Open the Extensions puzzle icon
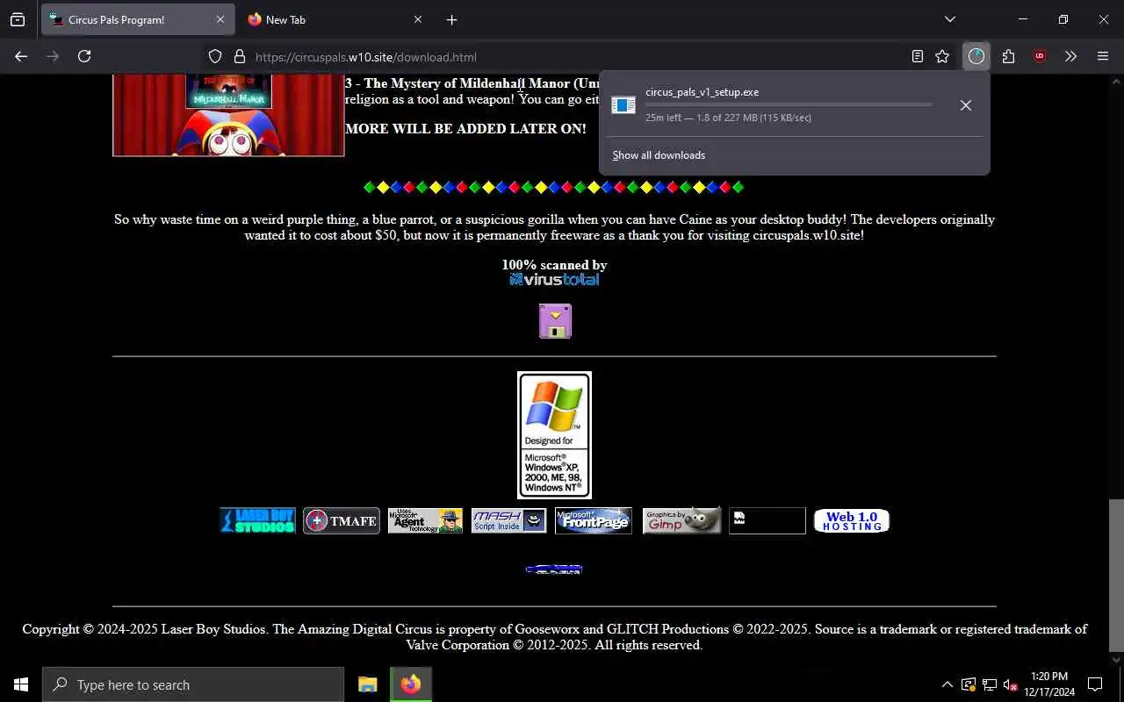Viewport: 1124px width, 702px height. coord(1008,56)
